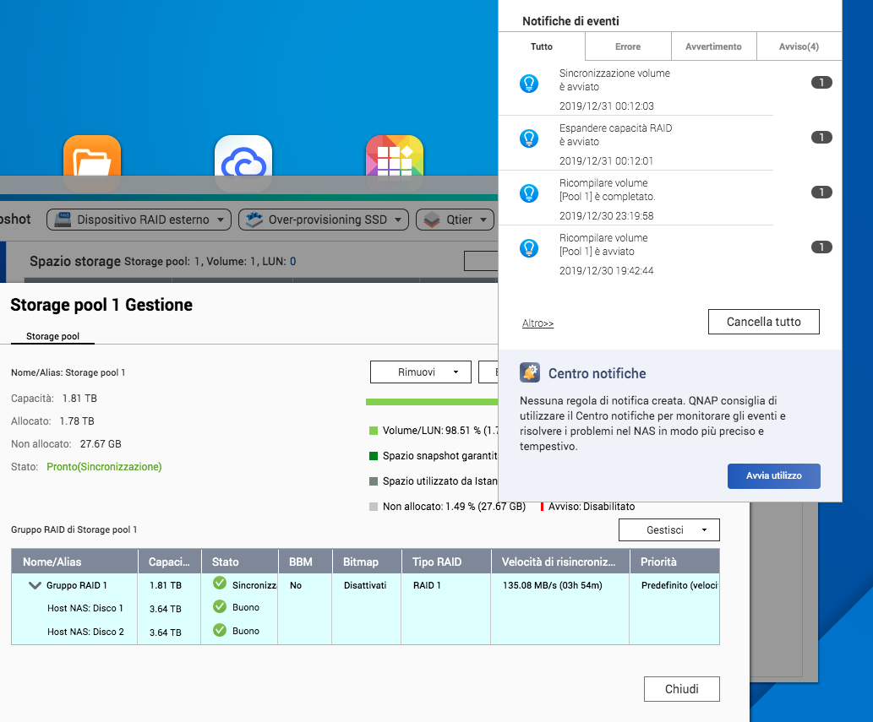873x722 pixels.
Task: Click the Cancella tutto button
Action: pyautogui.click(x=763, y=322)
